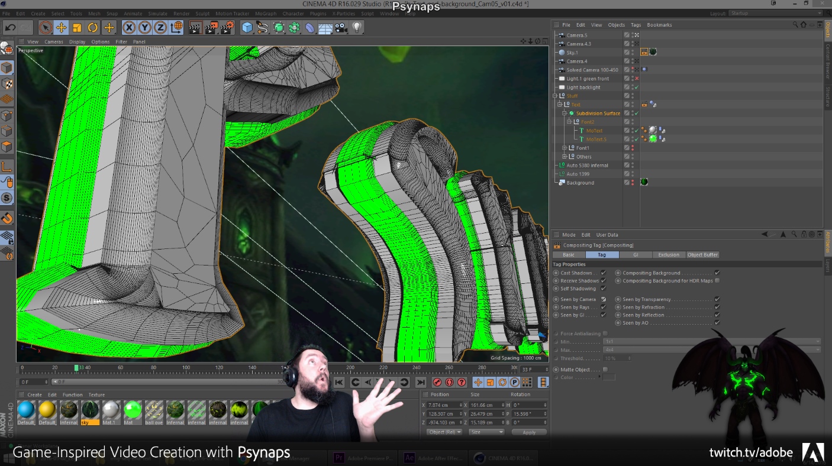Expand the Font1 group

[x=565, y=148]
